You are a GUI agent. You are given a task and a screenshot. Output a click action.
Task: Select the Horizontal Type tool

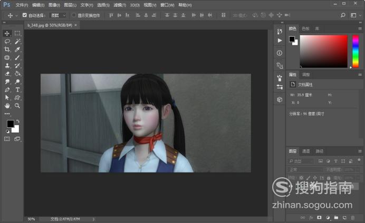coord(17,89)
